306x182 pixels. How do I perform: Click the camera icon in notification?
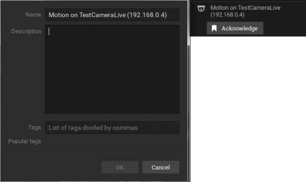click(201, 8)
